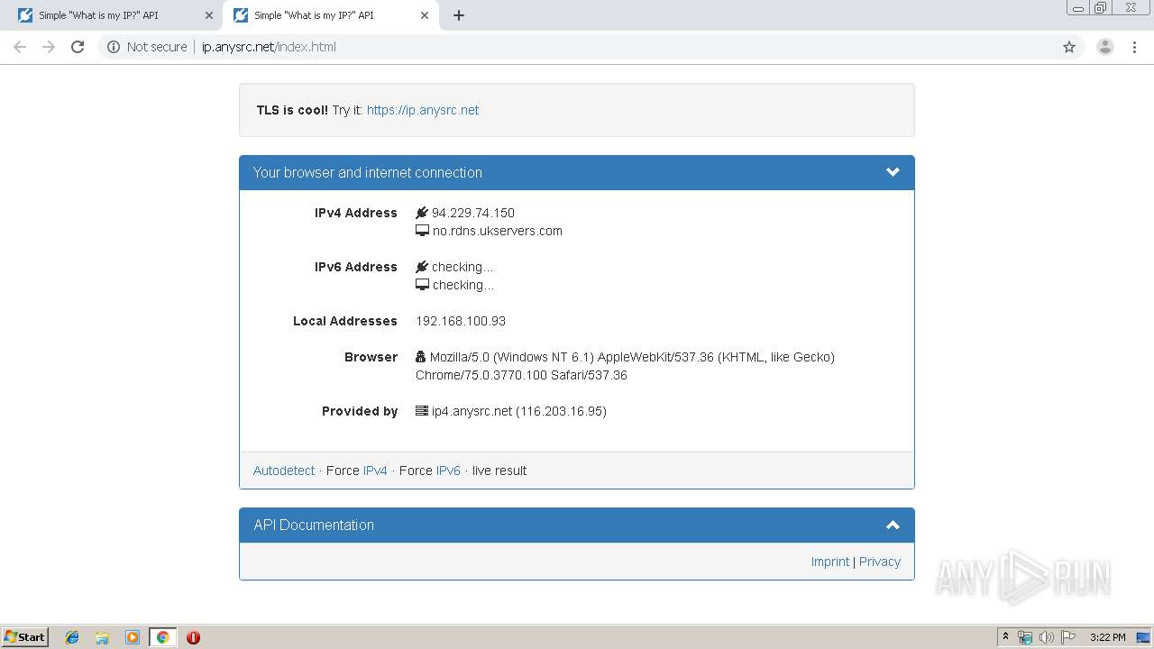View site info for Not secure
Screen dimensions: 1154x649
[147, 47]
